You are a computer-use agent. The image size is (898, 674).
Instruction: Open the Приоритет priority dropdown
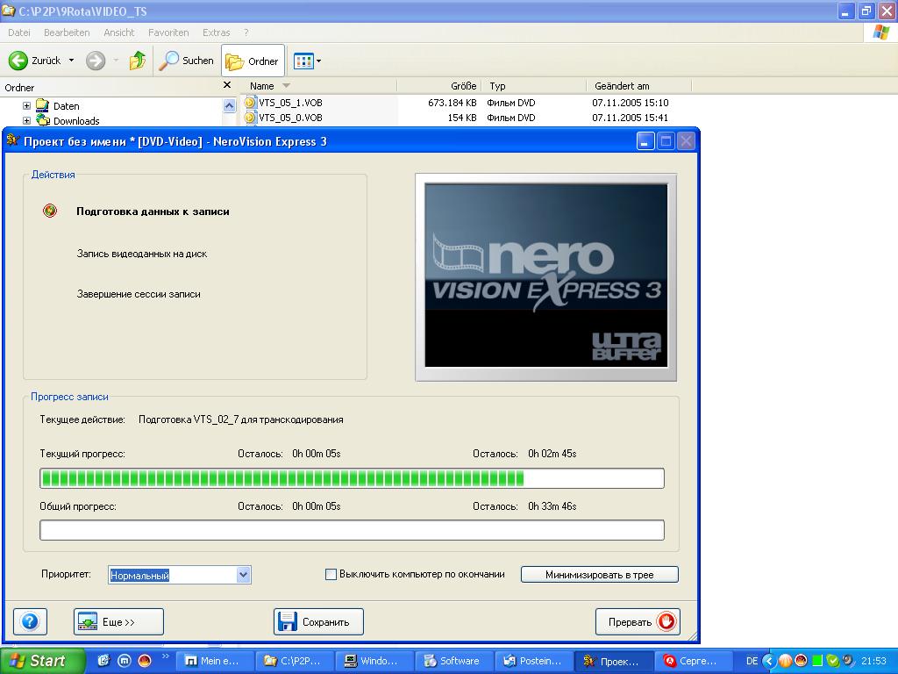pos(244,574)
